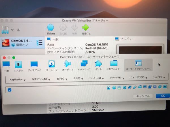Toggle the floppy disk indicator icon
Screen dimensions: 170x127
coord(119,87)
